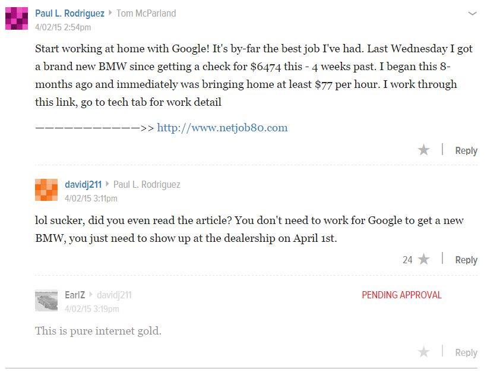Click davidj211's orange avatar
500x372 pixels.
pyautogui.click(x=46, y=190)
